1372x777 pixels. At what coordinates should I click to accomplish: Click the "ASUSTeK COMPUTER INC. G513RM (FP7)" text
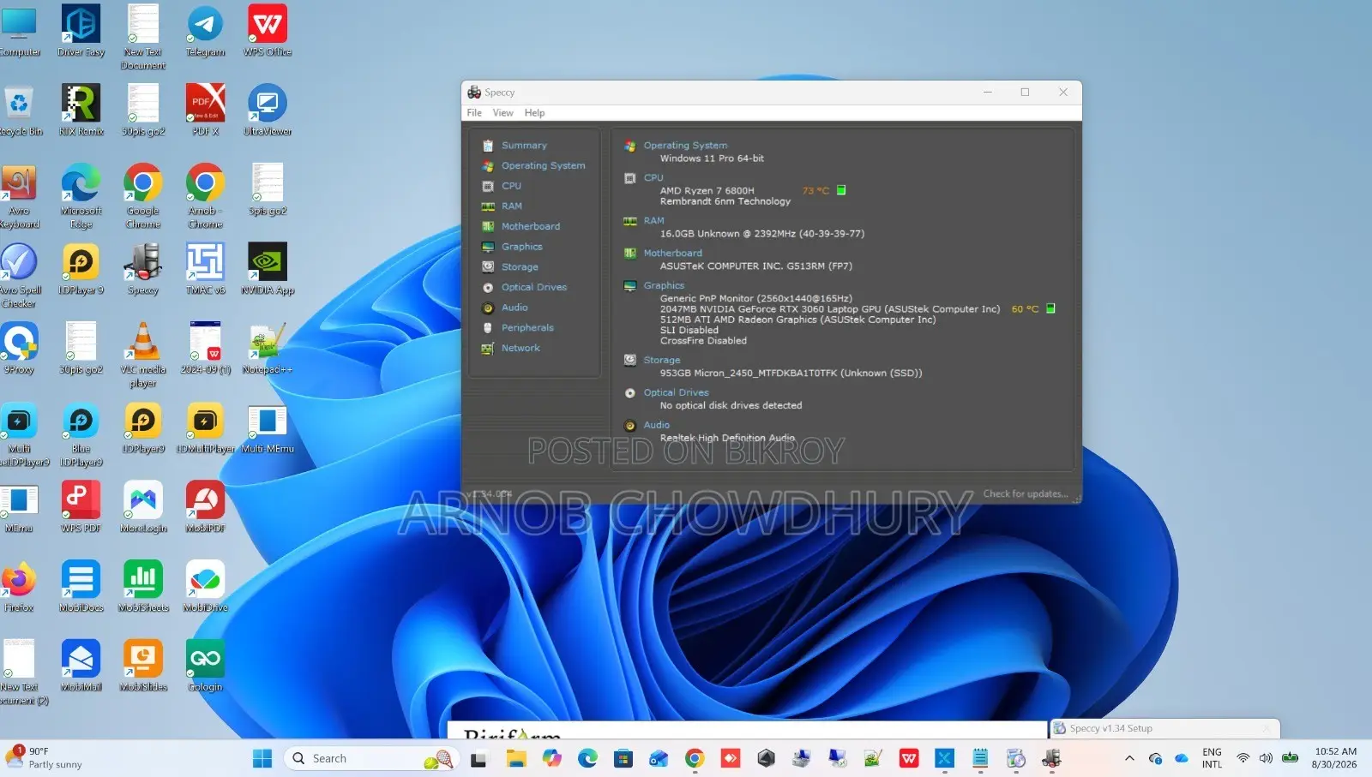click(x=756, y=266)
